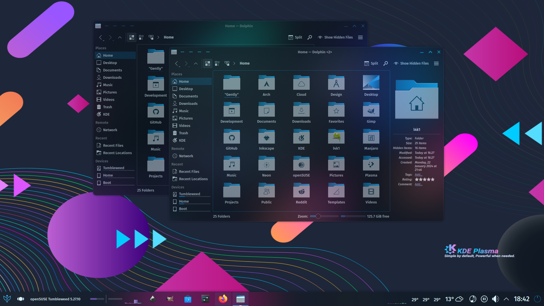Image resolution: width=544 pixels, height=306 pixels.
Task: Switch front window to Details view mode
Action: (x=227, y=63)
